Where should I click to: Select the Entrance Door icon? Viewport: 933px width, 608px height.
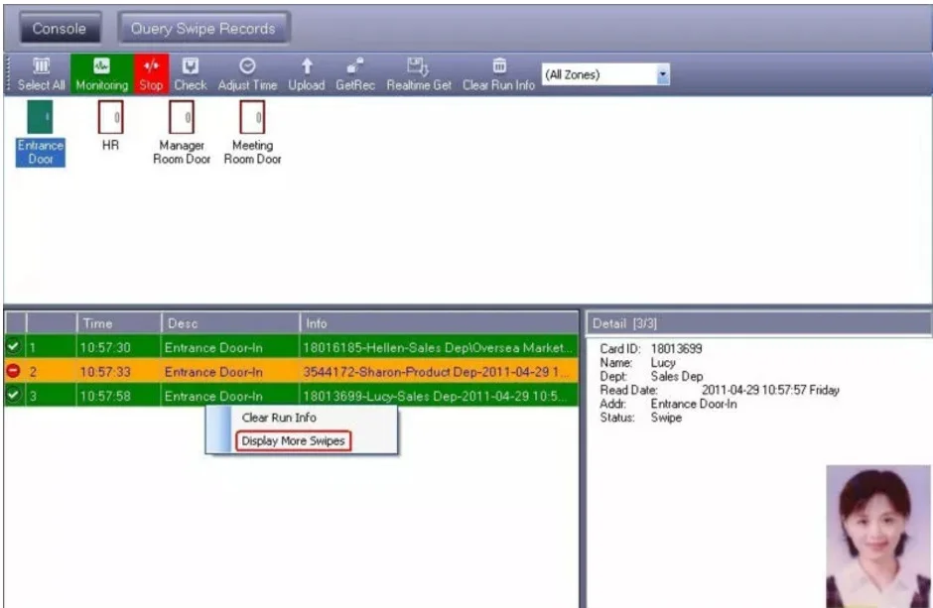(41, 133)
